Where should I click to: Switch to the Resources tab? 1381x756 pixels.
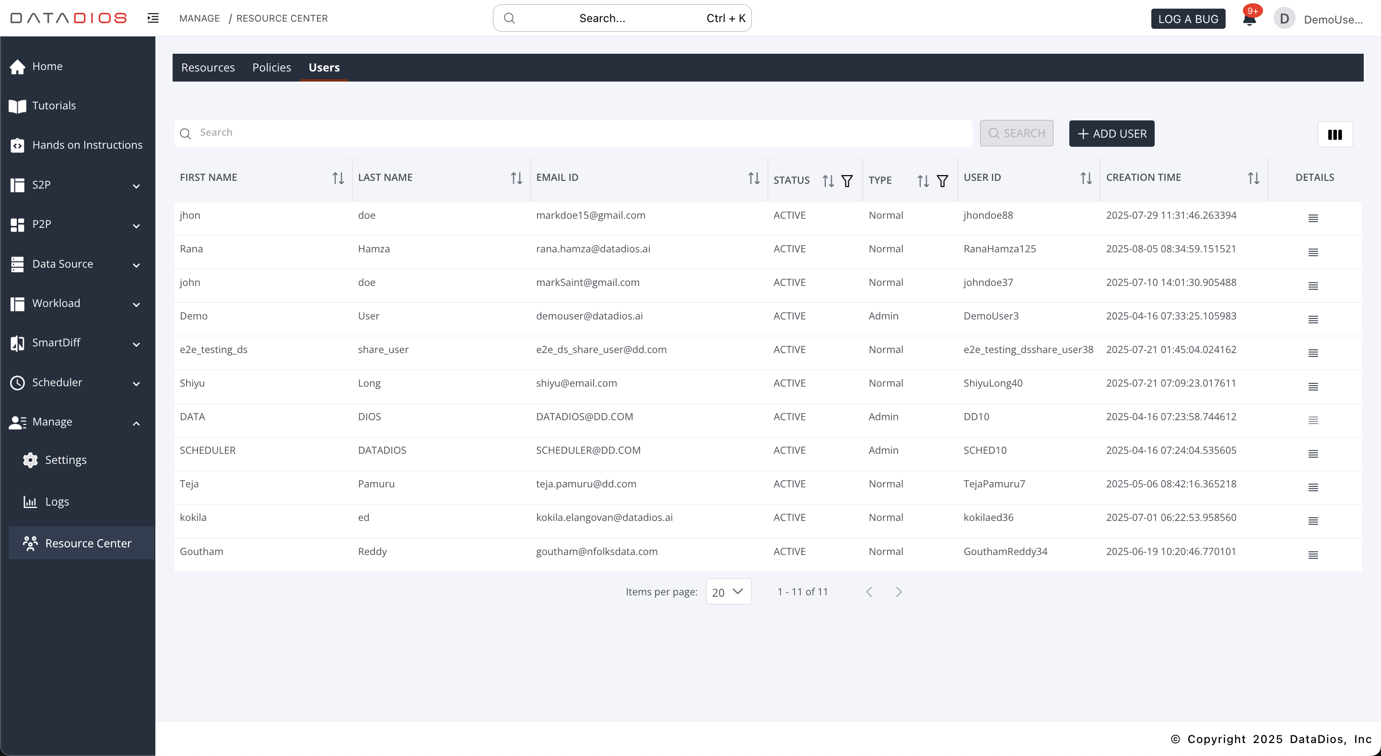point(208,68)
